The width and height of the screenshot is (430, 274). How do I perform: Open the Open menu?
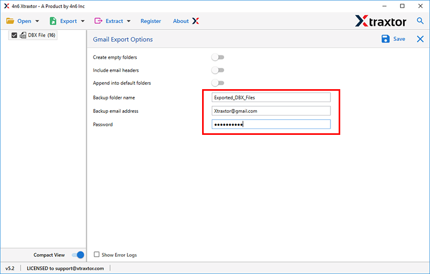point(23,21)
